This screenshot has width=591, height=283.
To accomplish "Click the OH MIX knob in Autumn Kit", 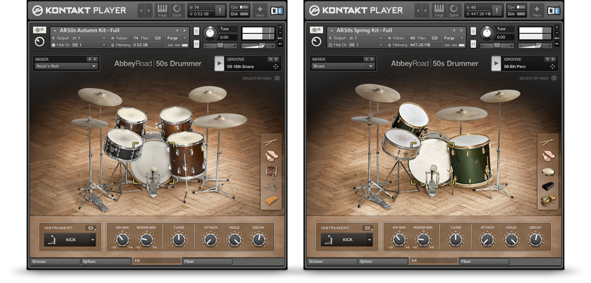I will 122,240.
